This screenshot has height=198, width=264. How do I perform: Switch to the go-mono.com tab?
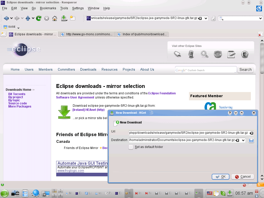click(x=87, y=34)
